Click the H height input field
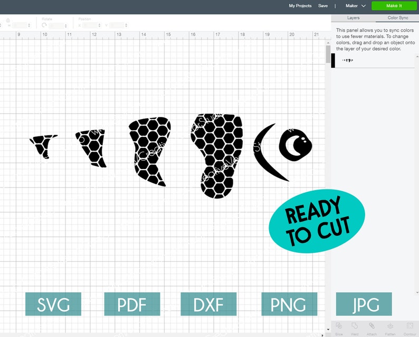This screenshot has height=337, width=419. (x=20, y=25)
